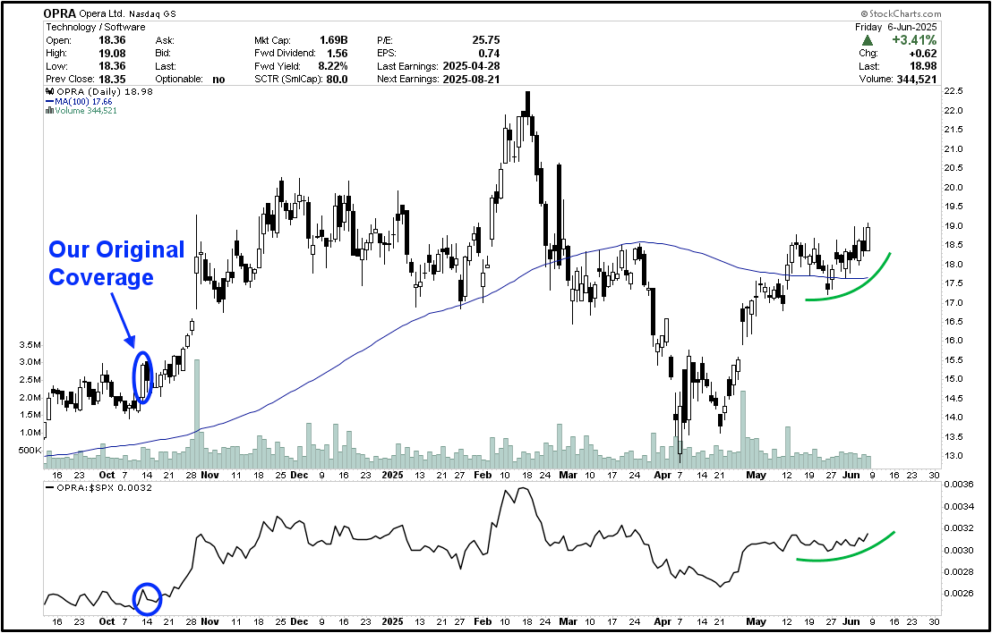
Task: Click the MA(100) 17.66 legend entry
Action: point(79,101)
